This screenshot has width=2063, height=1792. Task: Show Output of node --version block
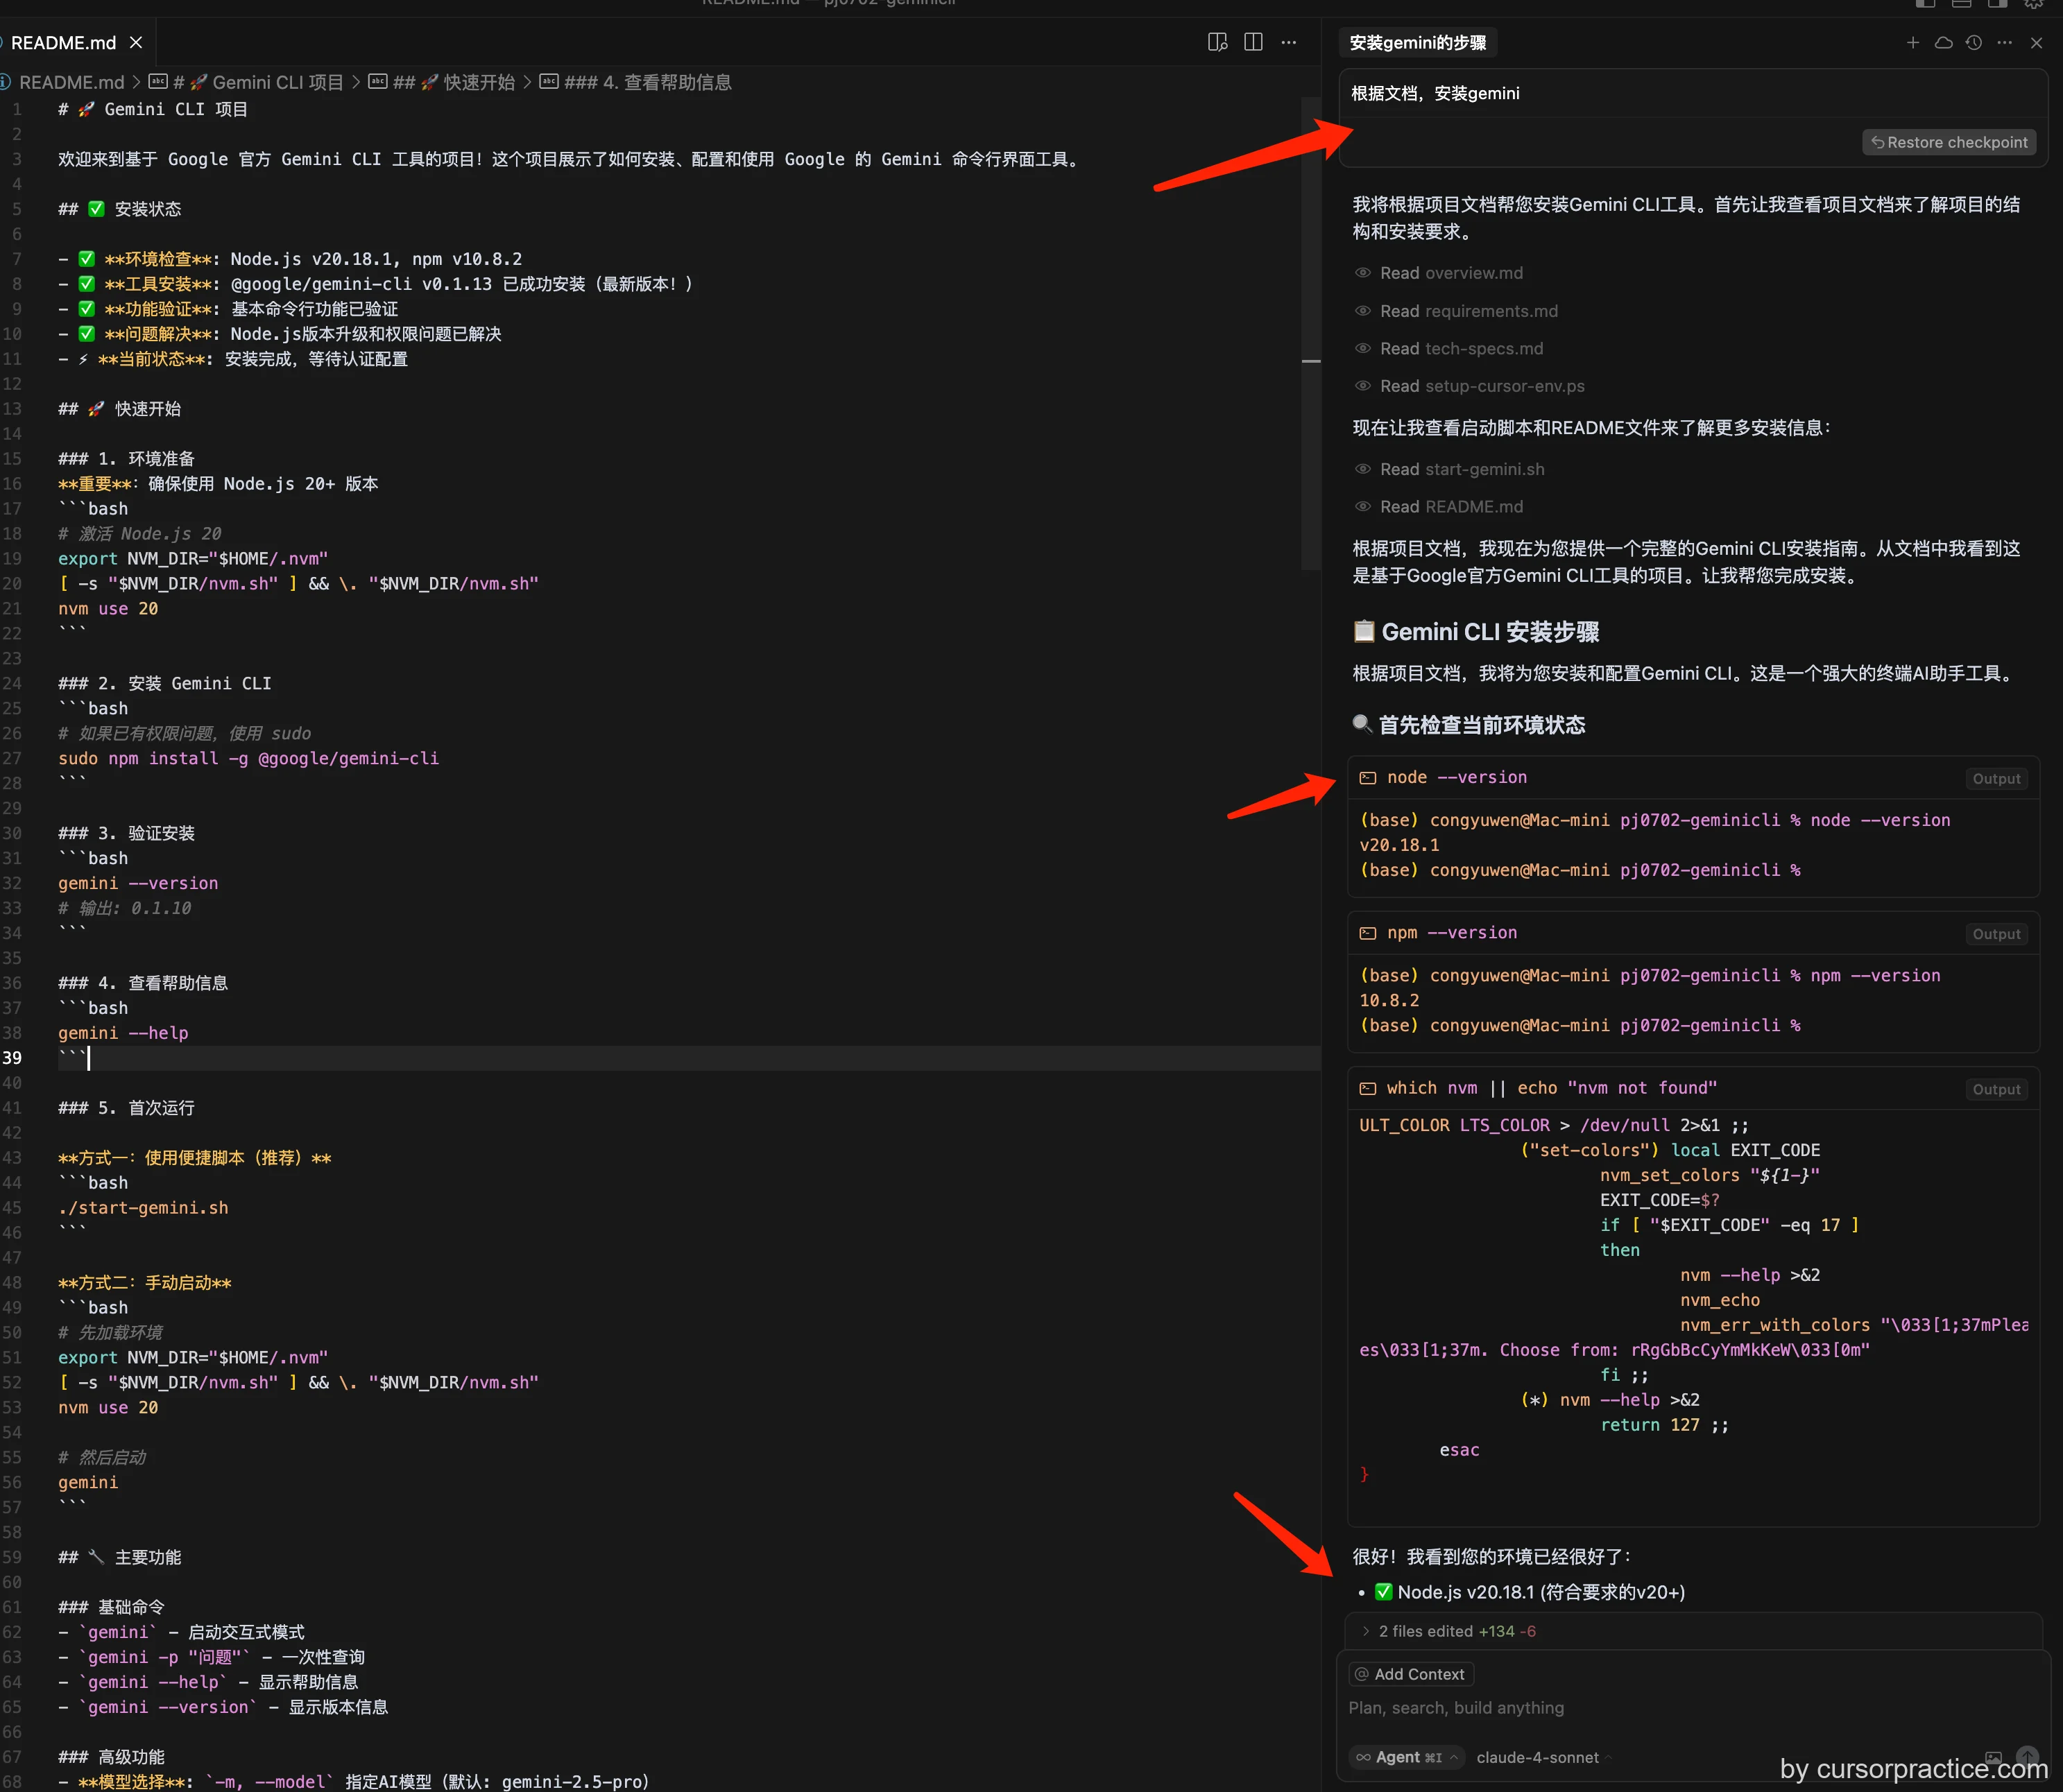[x=1996, y=779]
